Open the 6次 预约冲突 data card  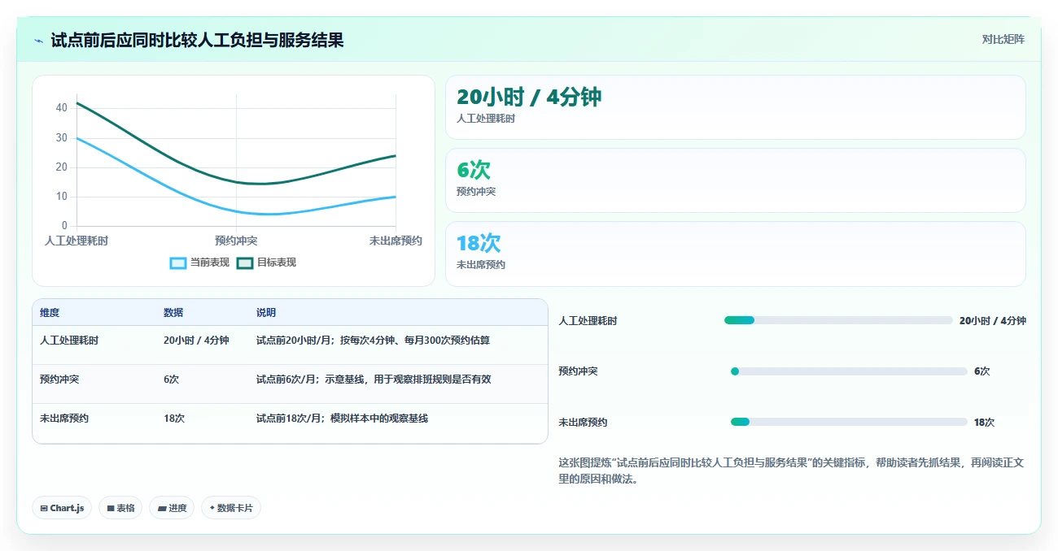coord(736,180)
